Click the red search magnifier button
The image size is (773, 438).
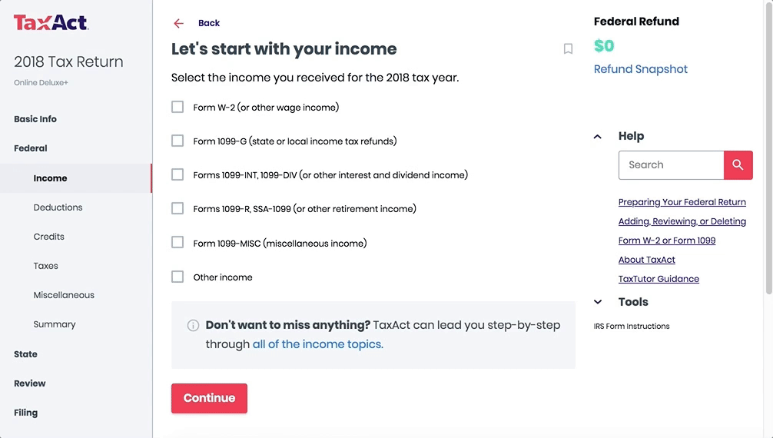coord(738,165)
